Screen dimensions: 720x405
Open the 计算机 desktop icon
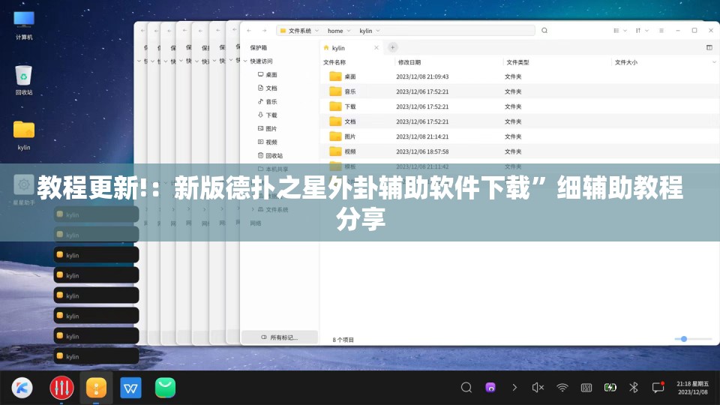pos(24,25)
